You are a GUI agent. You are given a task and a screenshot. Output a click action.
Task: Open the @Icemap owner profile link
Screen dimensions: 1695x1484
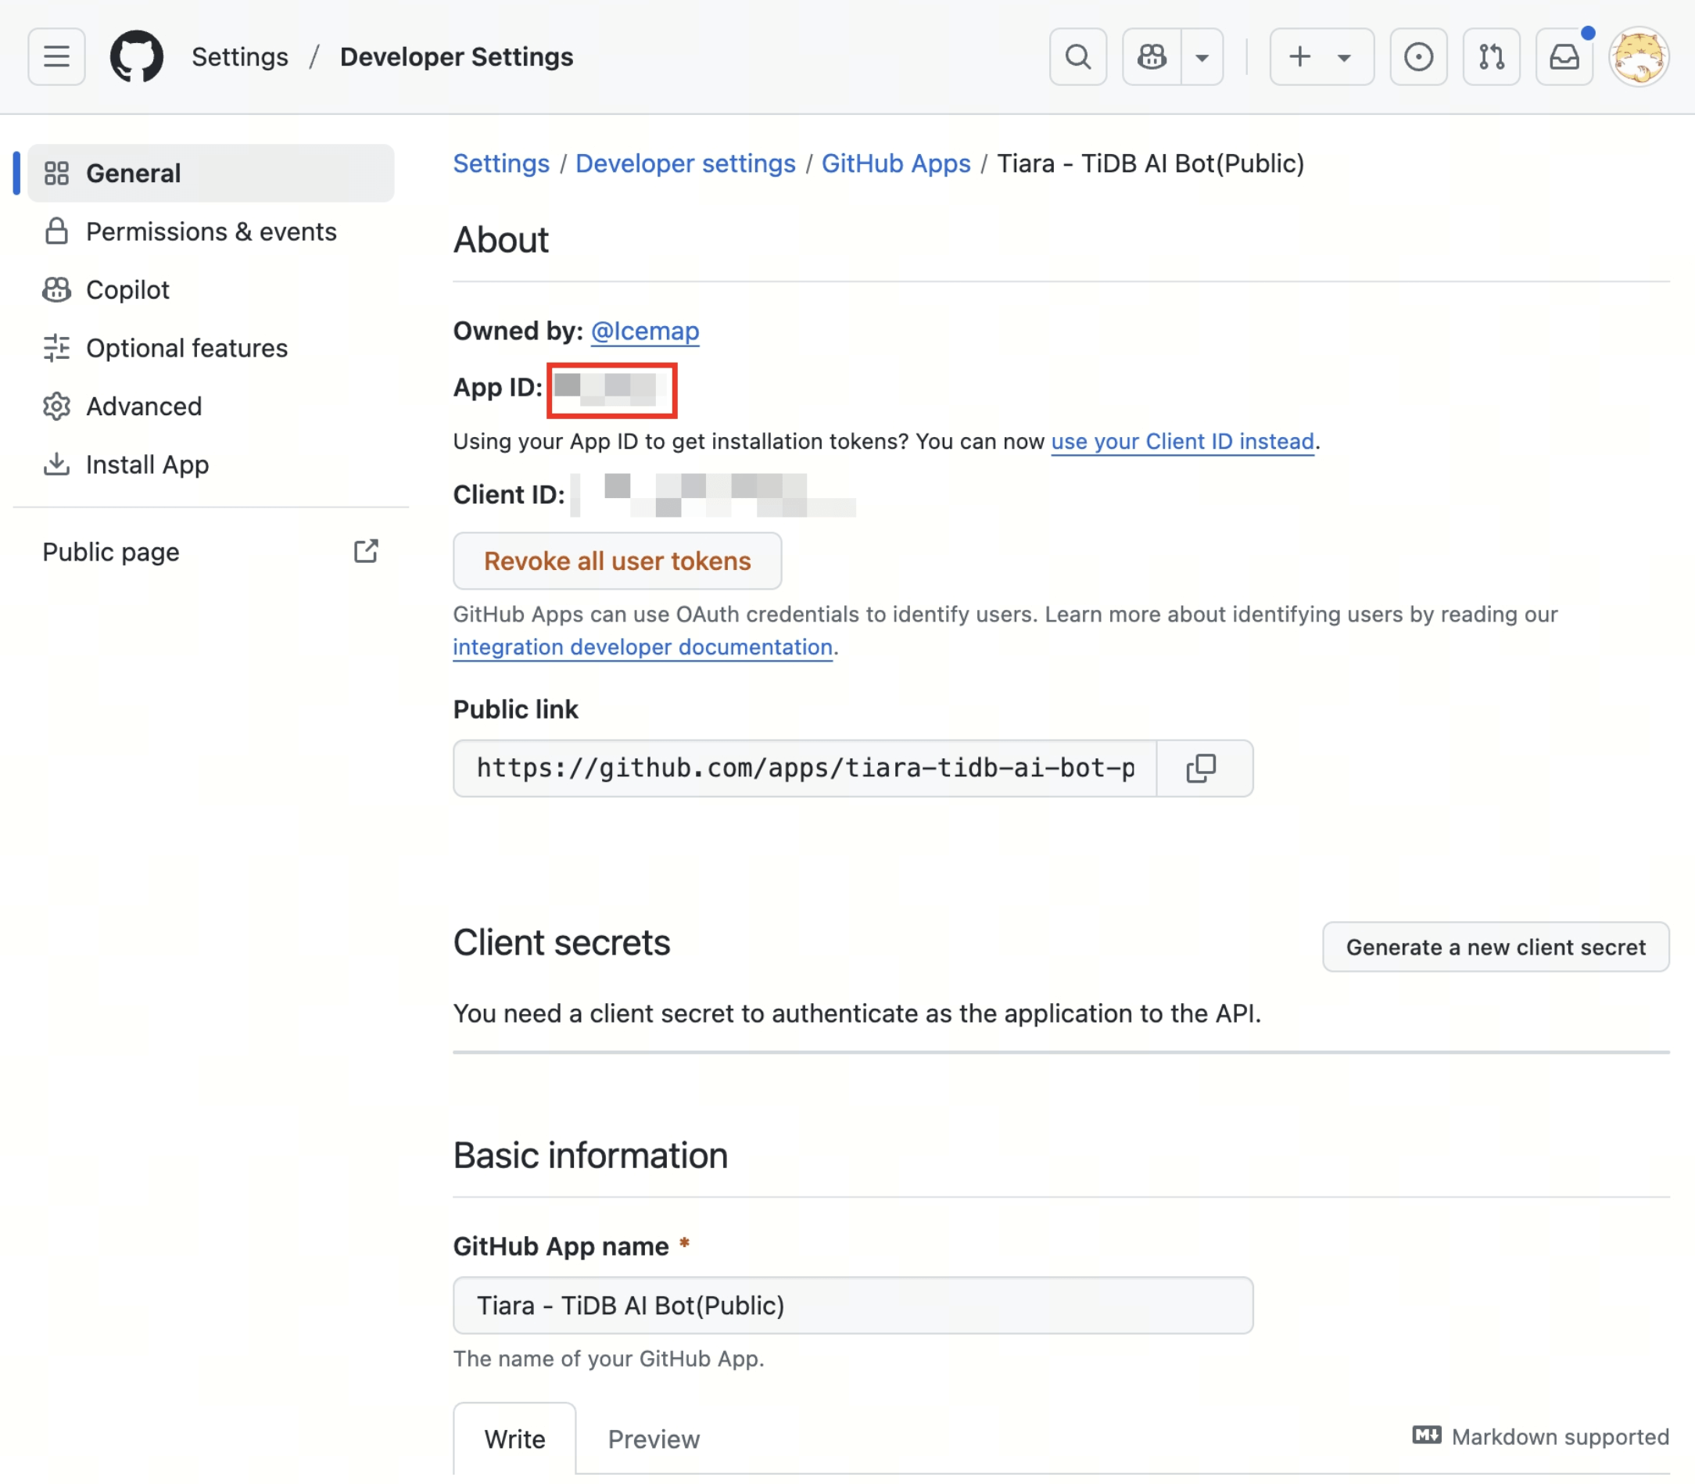click(x=645, y=332)
